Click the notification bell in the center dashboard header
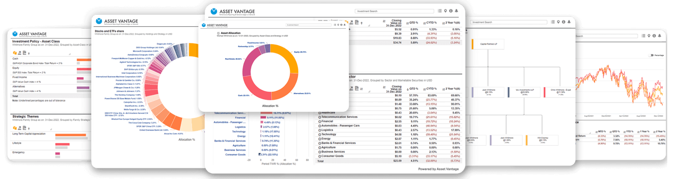Viewport: 673px width, 179px height. [x=456, y=11]
